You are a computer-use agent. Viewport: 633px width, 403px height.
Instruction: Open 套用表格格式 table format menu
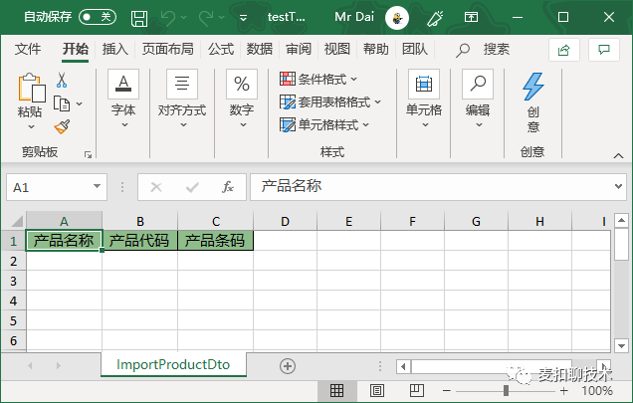coord(330,101)
